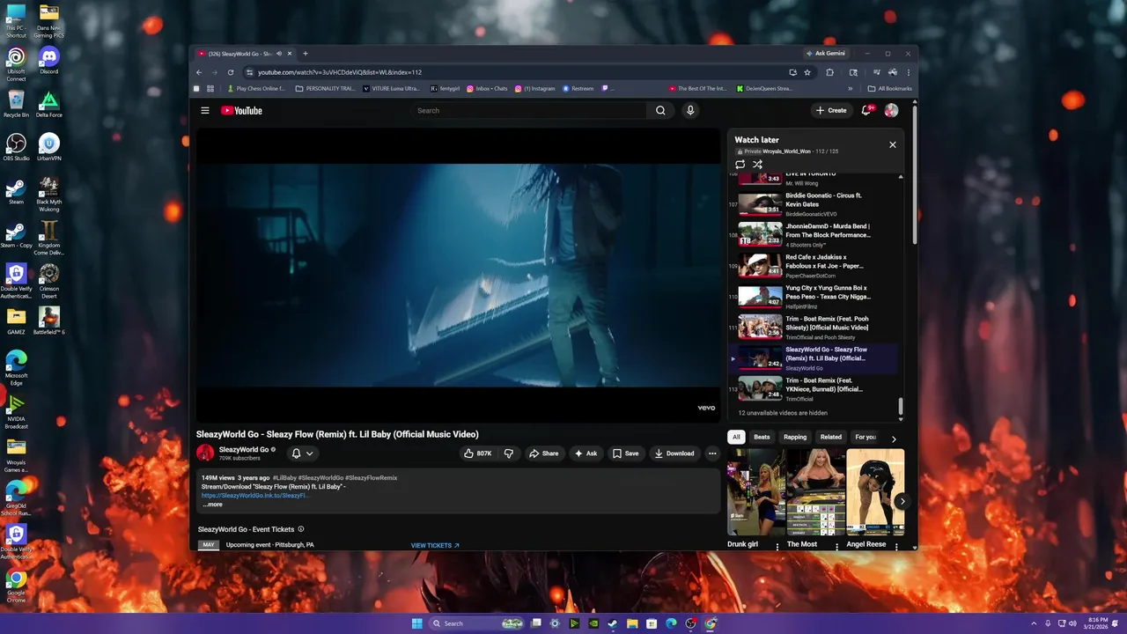Image resolution: width=1127 pixels, height=634 pixels.
Task: Toggle shuffle in Watch later panel
Action: point(757,164)
